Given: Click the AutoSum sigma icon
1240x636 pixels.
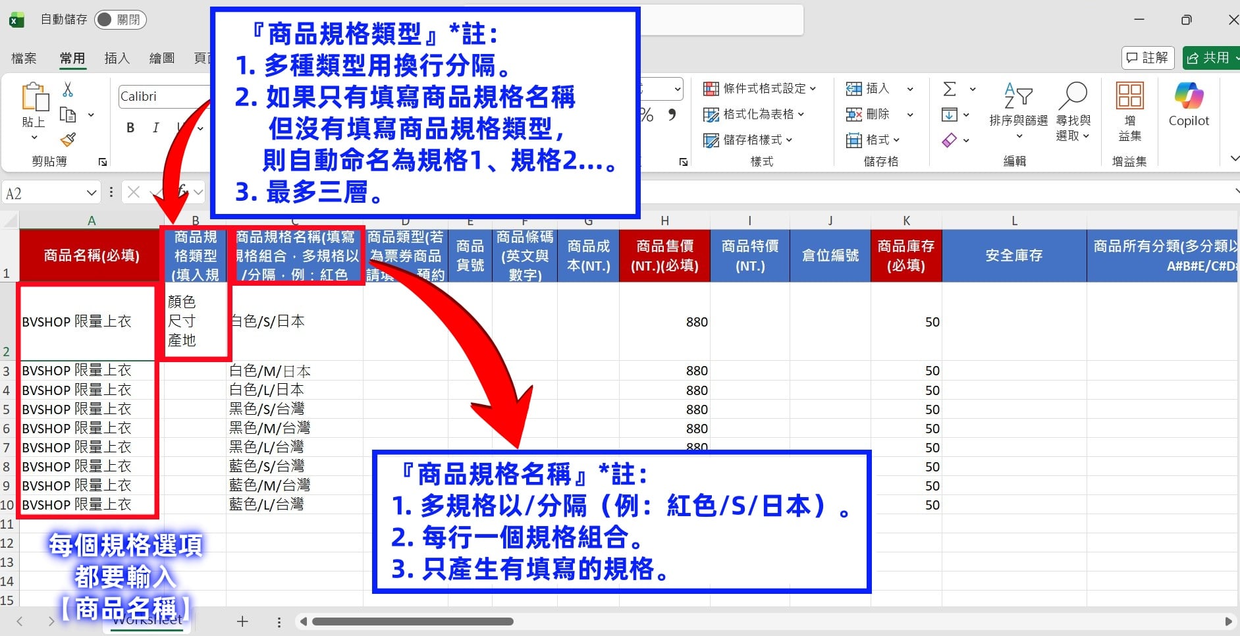Looking at the screenshot, I should [950, 89].
